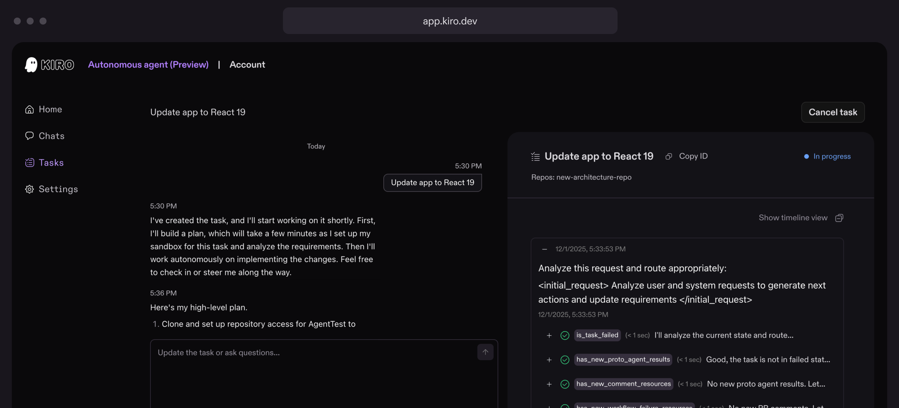Collapse the 5:33:53 PM timeline entry
899x408 pixels.
pos(544,249)
